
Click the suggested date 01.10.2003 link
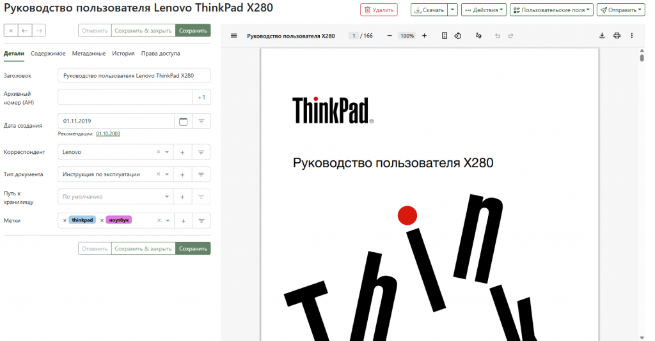tap(108, 133)
